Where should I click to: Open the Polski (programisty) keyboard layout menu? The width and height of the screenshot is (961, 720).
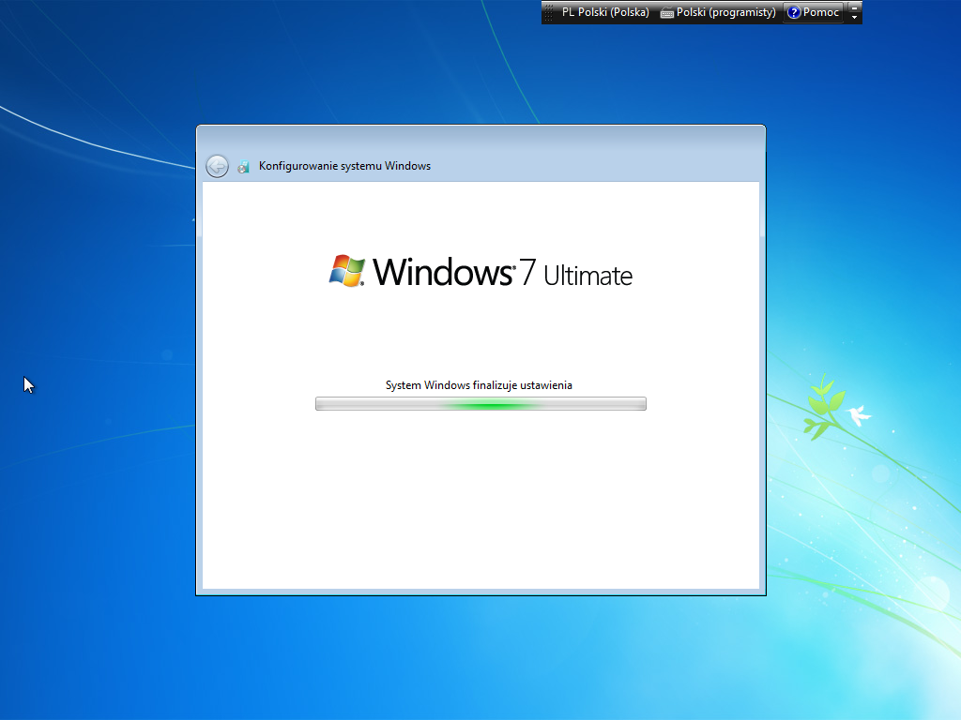718,12
